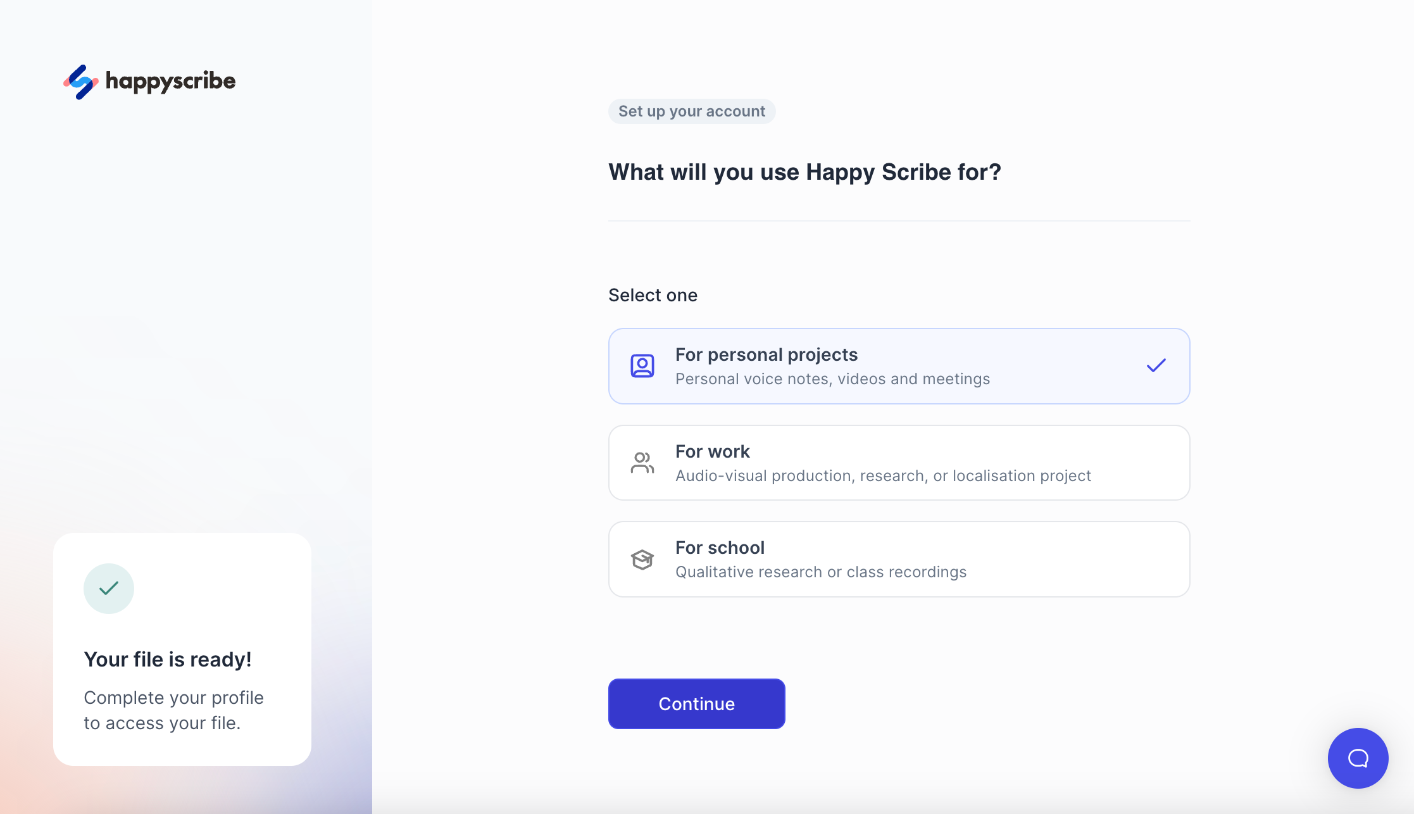Click the "What will you use Happy Scribe for?" heading

point(804,172)
